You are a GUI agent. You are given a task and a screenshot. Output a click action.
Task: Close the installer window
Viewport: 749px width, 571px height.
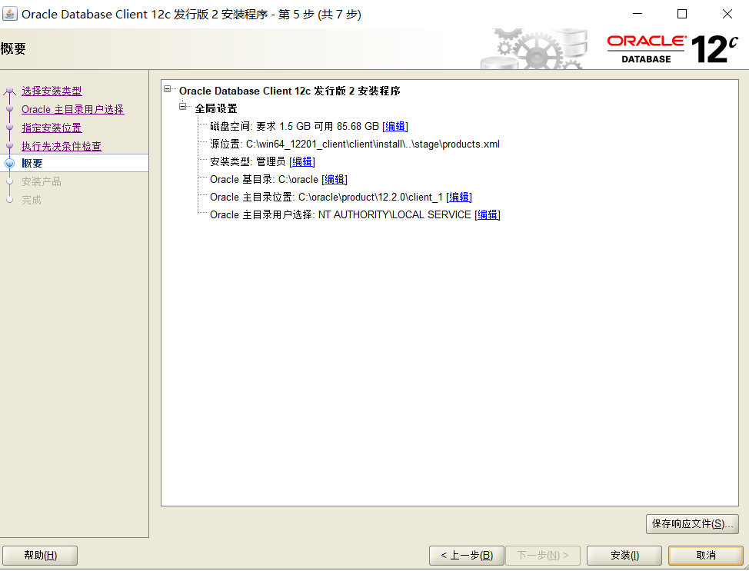[x=727, y=14]
